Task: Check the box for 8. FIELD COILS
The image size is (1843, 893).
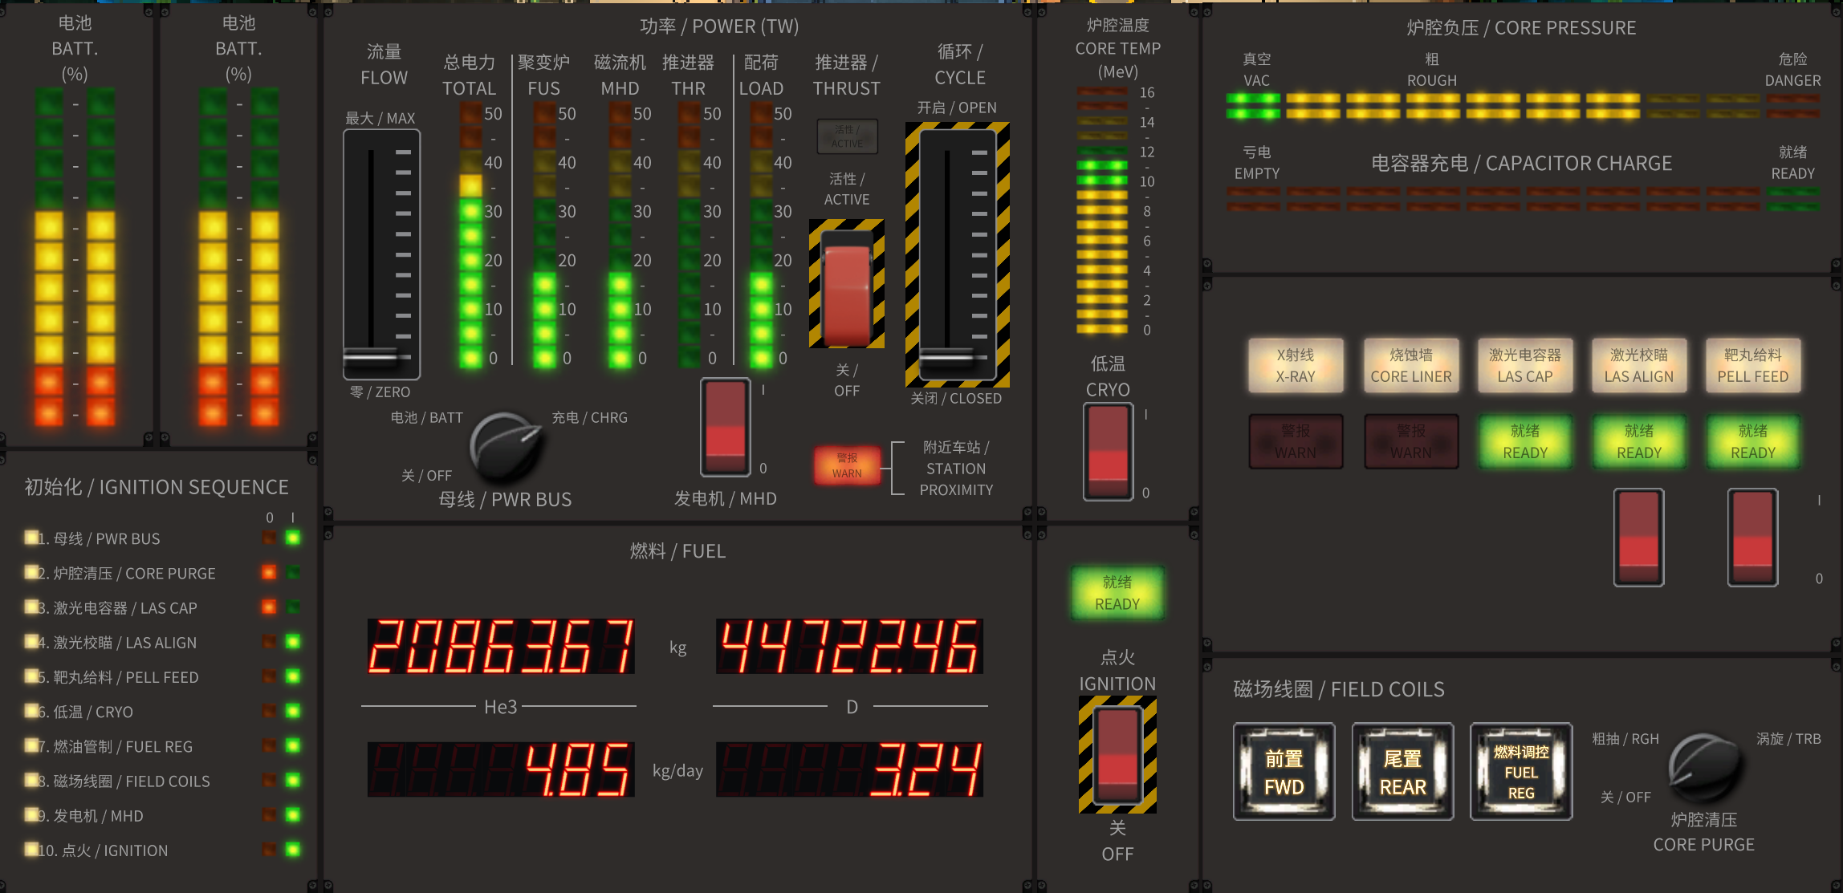Action: pos(31,780)
